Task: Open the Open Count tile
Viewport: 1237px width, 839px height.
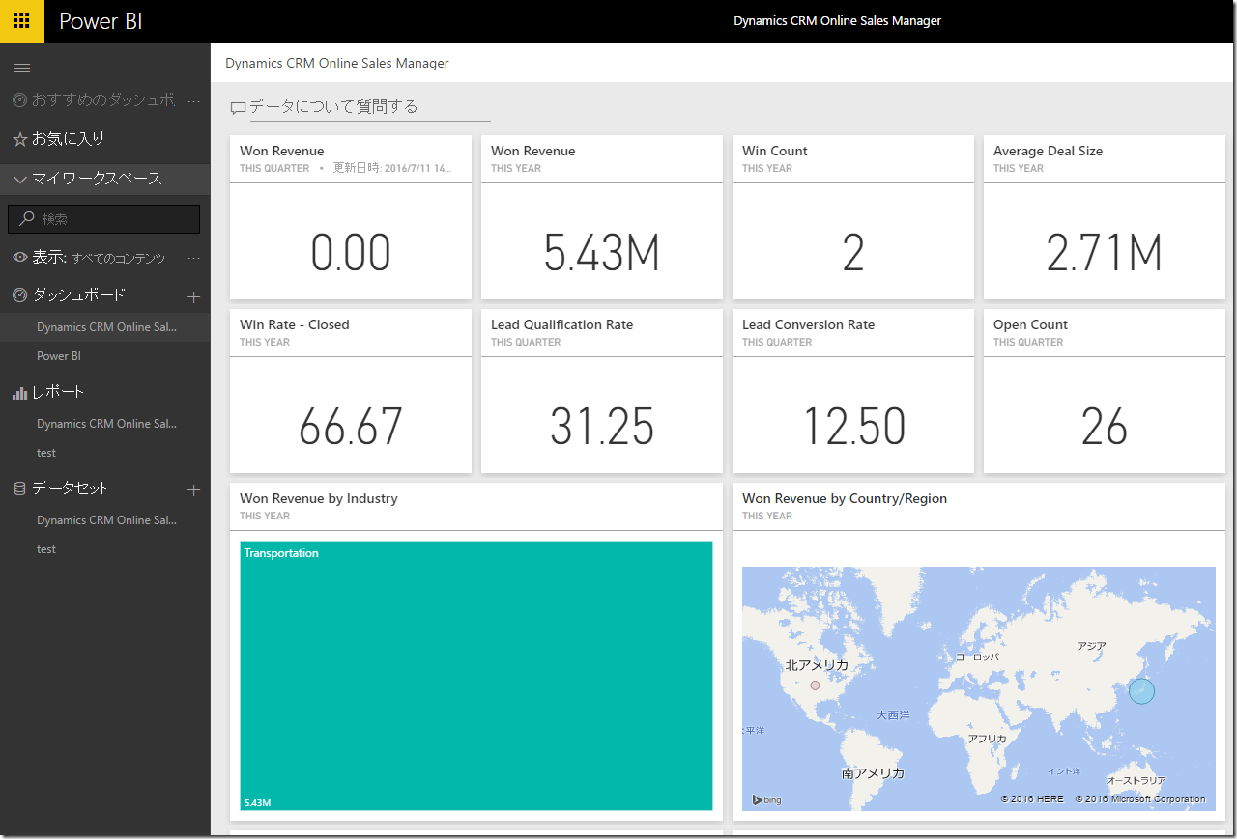Action: tap(1105, 391)
